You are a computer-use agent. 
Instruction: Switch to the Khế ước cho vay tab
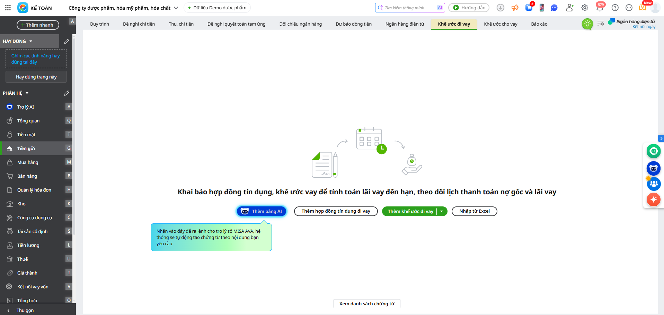click(x=500, y=24)
